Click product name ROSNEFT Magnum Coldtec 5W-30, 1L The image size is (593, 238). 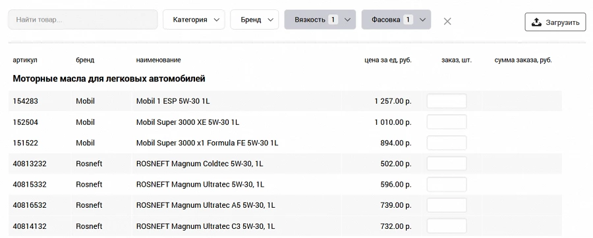tap(200, 164)
